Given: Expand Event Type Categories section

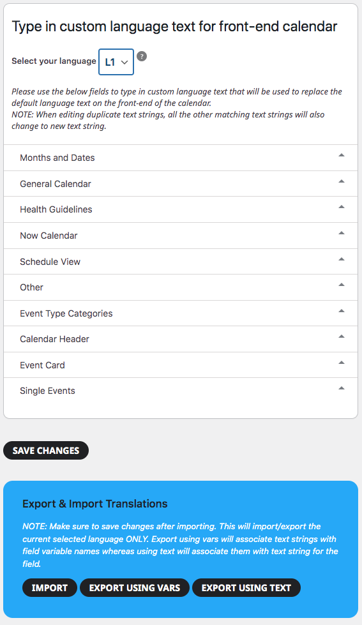Looking at the screenshot, I should point(181,313).
